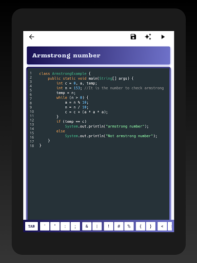
Task: Go back with the arrow icon
Action: tap(32, 37)
